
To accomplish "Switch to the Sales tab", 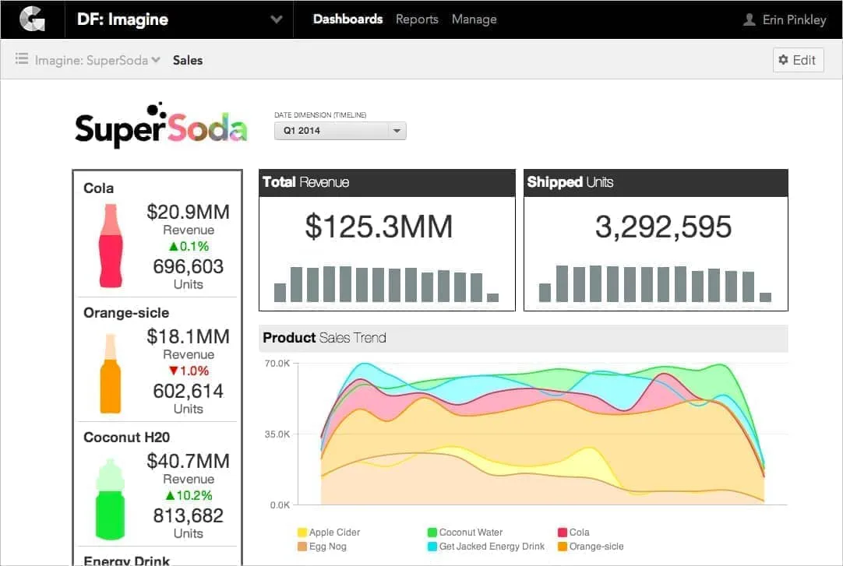I will click(188, 60).
